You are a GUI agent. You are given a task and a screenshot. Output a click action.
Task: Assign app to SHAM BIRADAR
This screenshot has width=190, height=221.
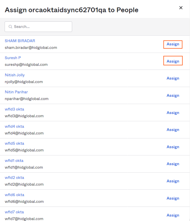[x=173, y=44]
